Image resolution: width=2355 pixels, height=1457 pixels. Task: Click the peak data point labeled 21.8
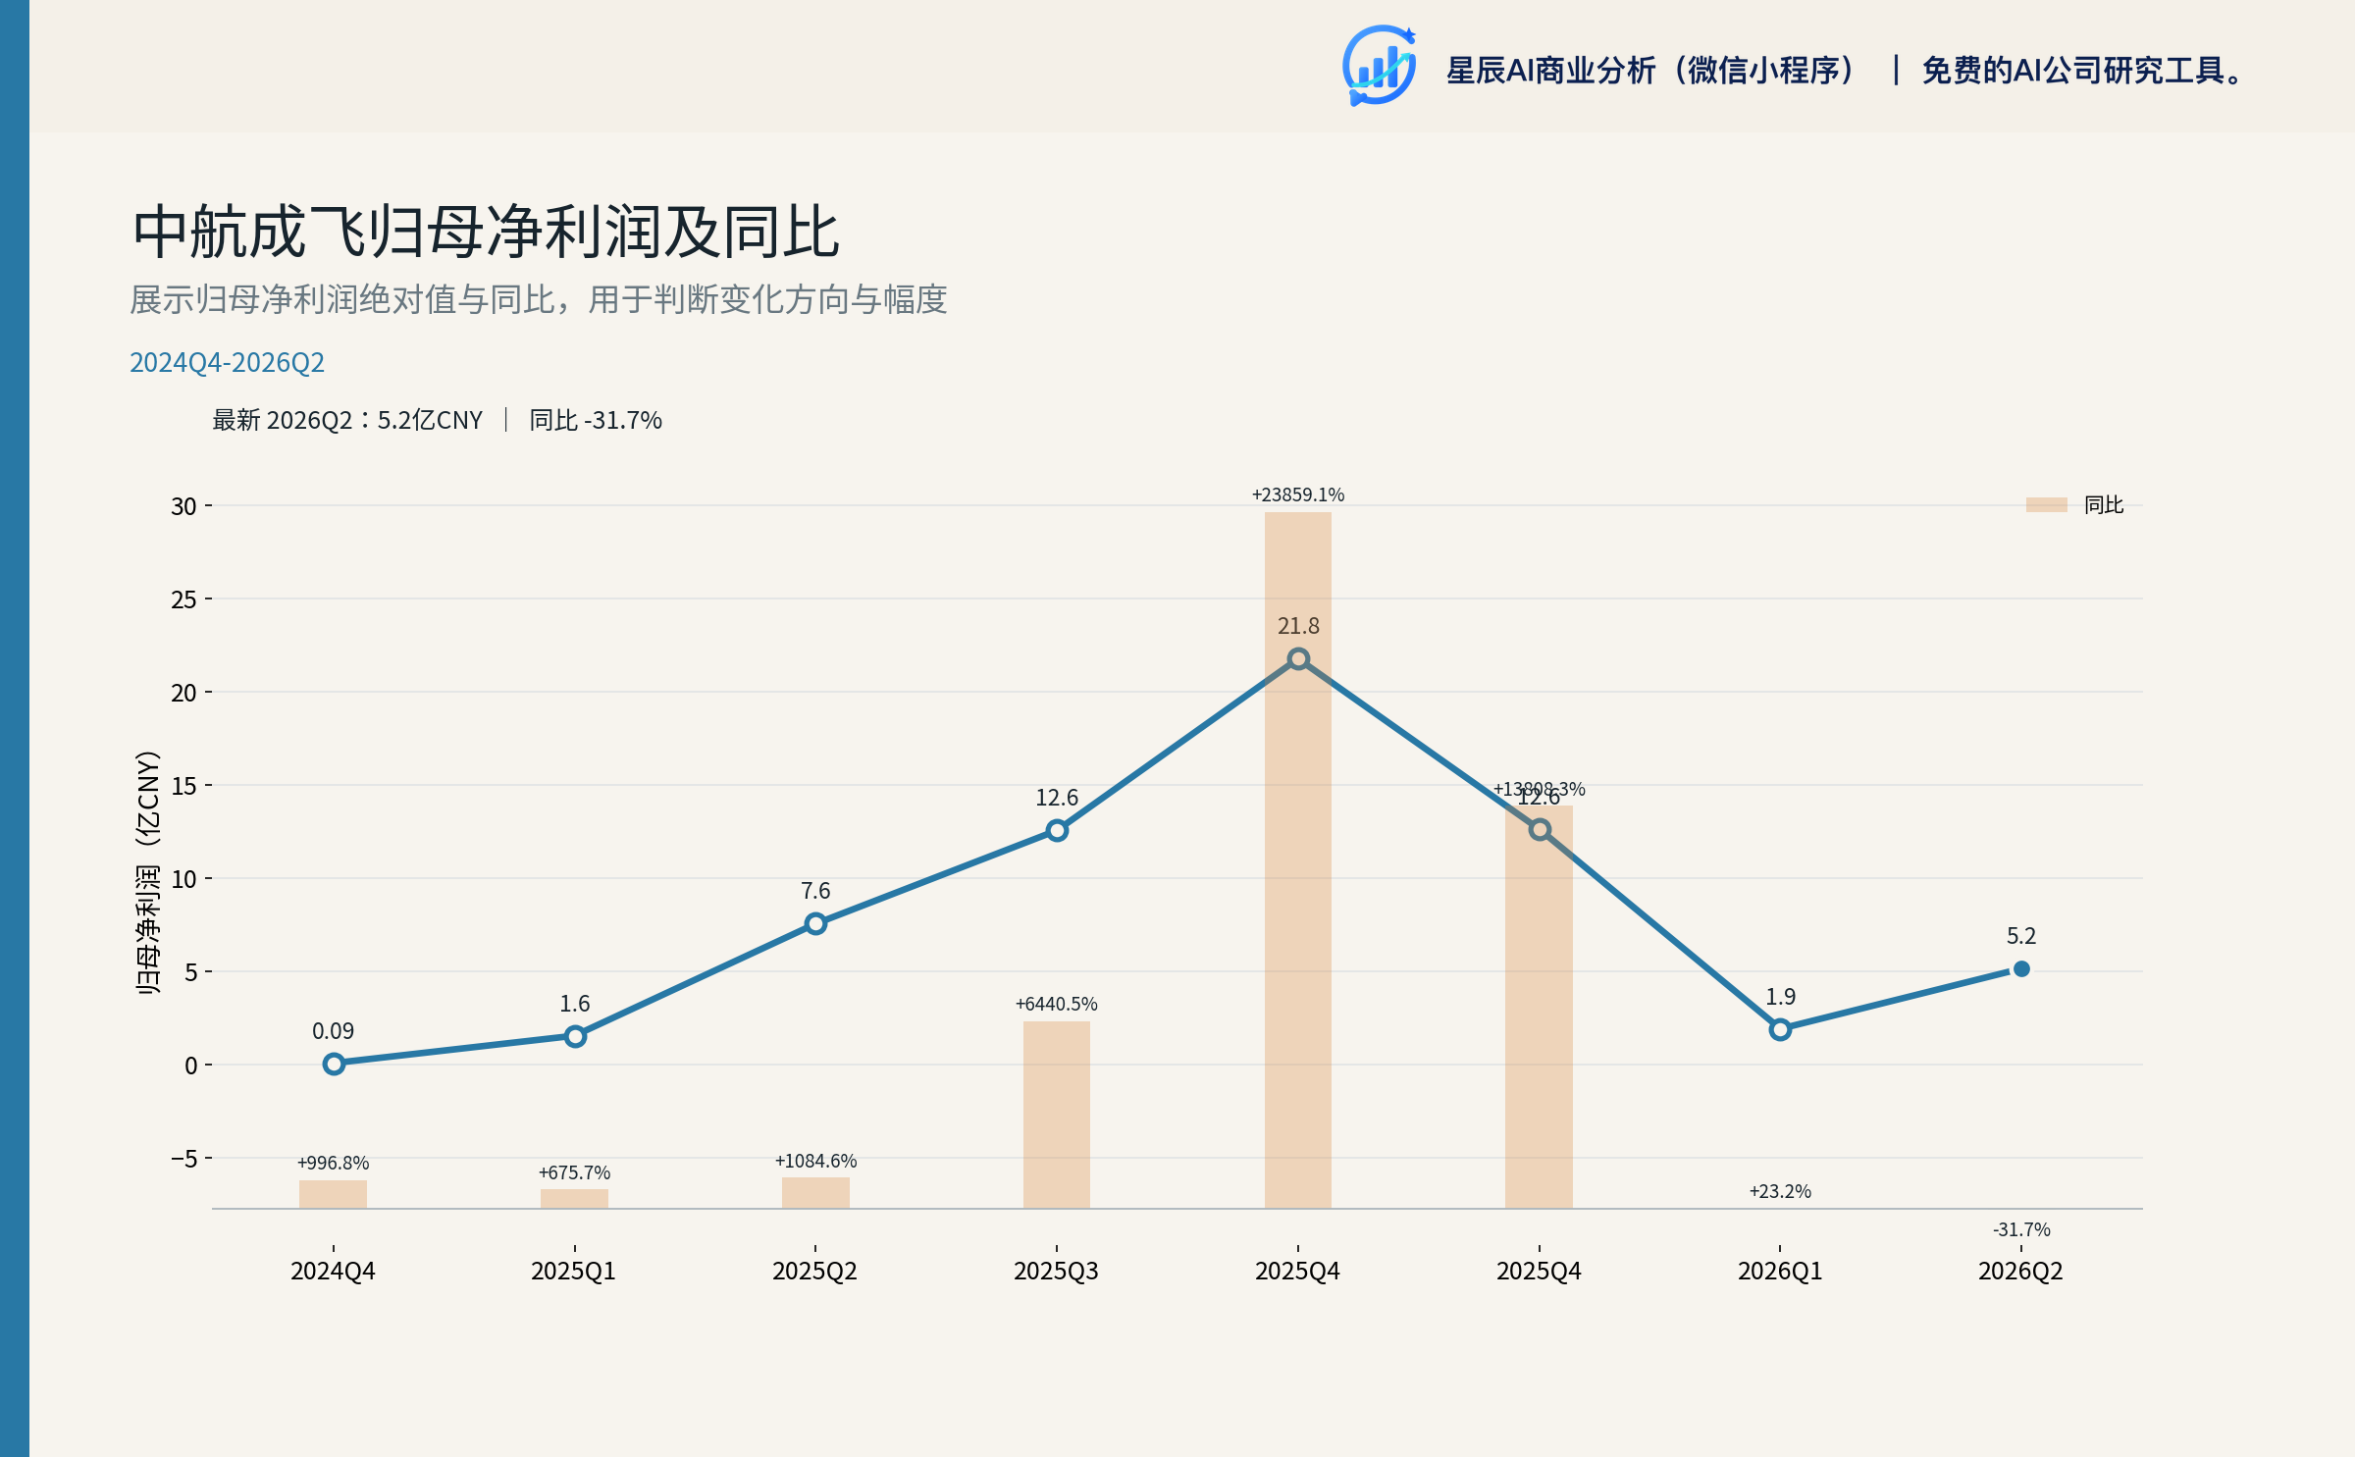tap(1298, 658)
